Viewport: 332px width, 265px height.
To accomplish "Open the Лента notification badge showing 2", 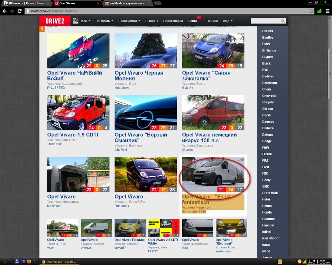I will point(199,18).
